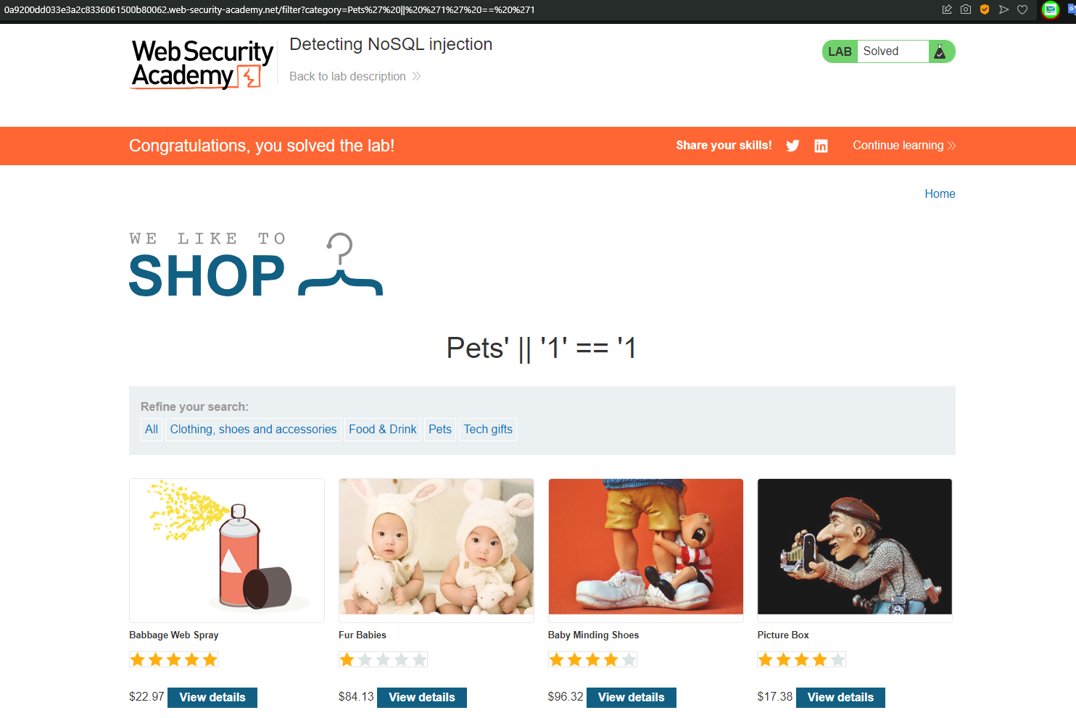Screen dimensions: 1076x718
Task: Click the pin icon in address bar
Action: [x=947, y=9]
